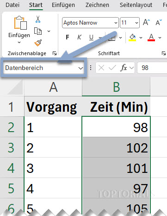Screen dimensions: 167x216
Task: Open the Datenbereich name box dropdown
Action: 80,68
